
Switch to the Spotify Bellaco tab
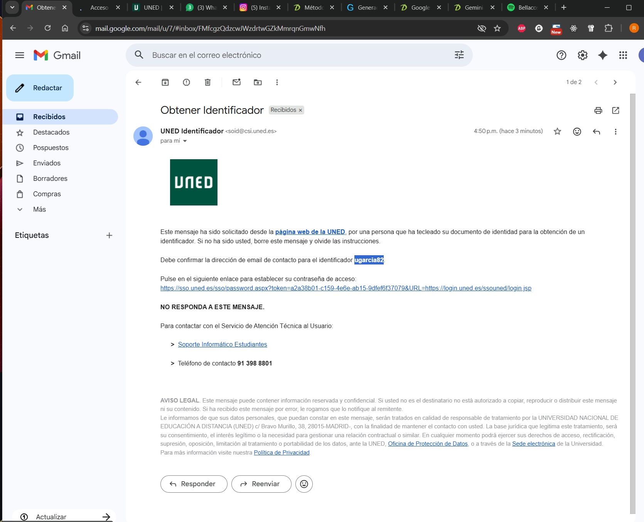(x=527, y=7)
